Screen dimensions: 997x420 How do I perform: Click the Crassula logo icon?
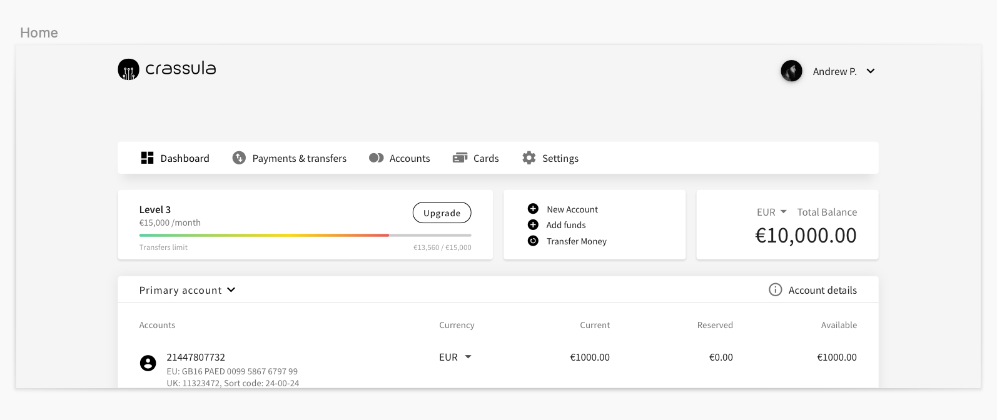[x=128, y=69]
